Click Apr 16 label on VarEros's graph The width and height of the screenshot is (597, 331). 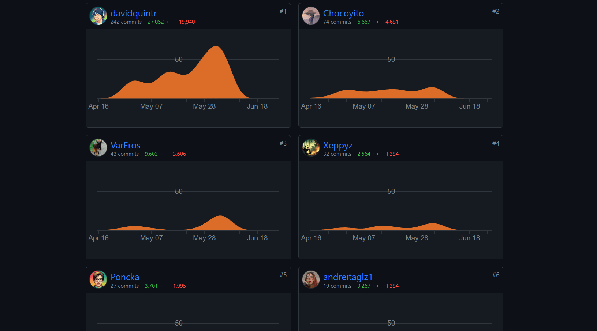pyautogui.click(x=98, y=238)
